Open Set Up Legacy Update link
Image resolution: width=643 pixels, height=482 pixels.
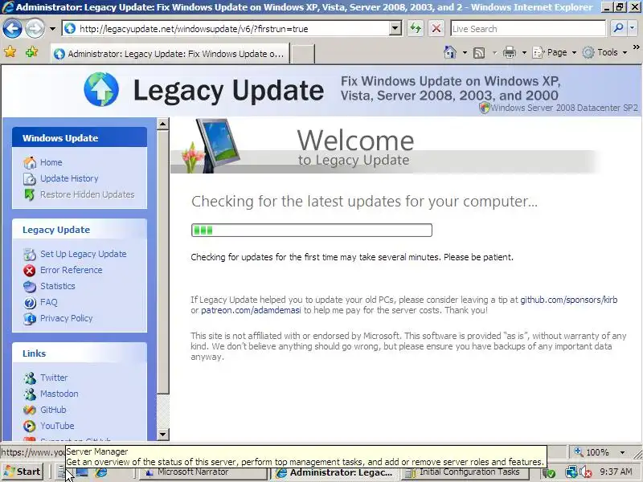click(x=84, y=254)
